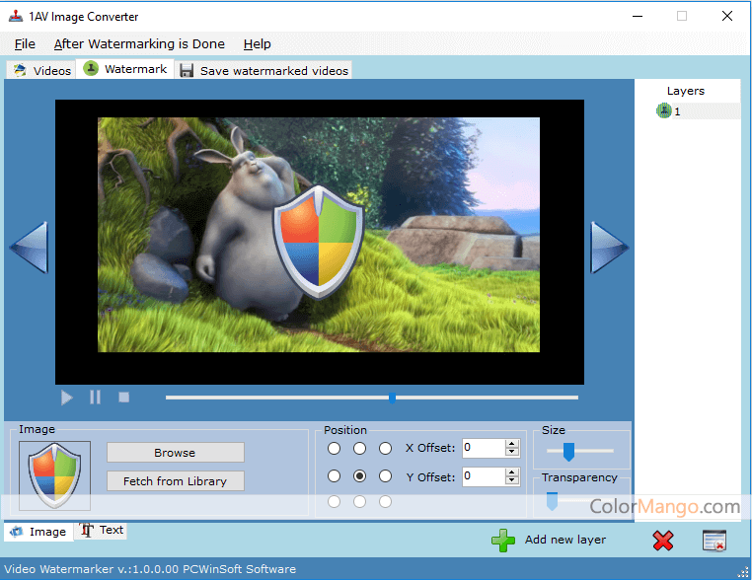Screen dimensions: 752x580
Task: Increase Y Offset with up arrow
Action: click(512, 472)
